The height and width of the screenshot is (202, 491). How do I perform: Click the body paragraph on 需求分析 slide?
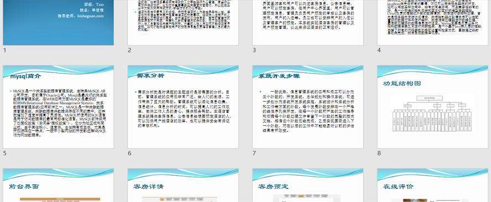[184, 109]
